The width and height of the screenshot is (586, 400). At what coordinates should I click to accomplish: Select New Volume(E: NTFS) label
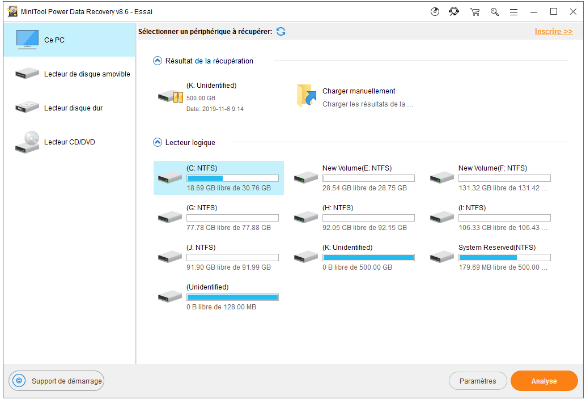pos(357,168)
